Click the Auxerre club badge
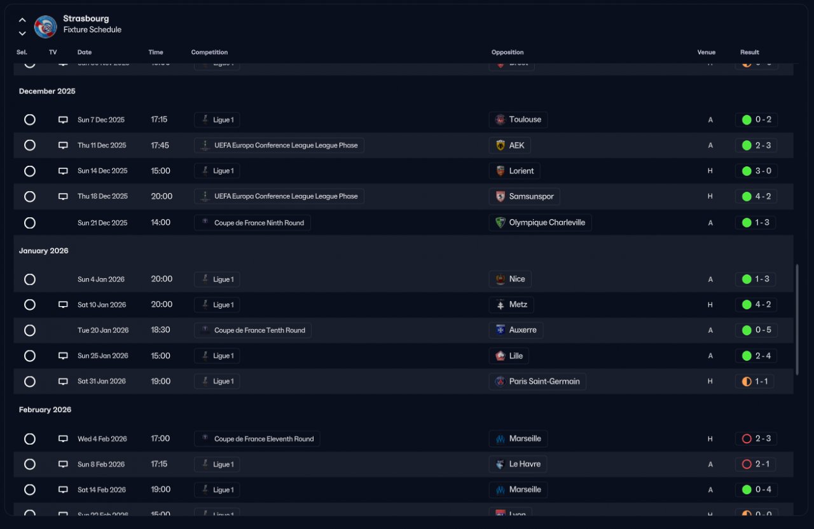Image resolution: width=814 pixels, height=529 pixels. click(500, 330)
